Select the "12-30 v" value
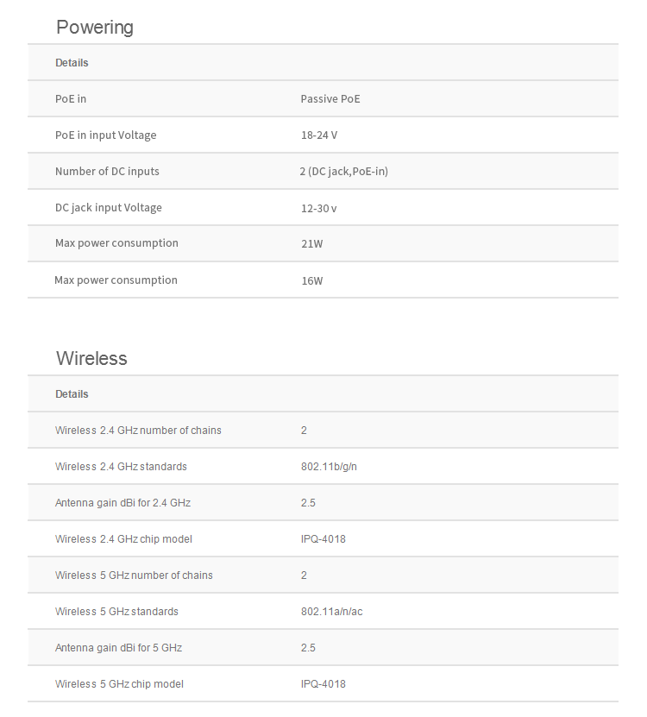 point(318,209)
